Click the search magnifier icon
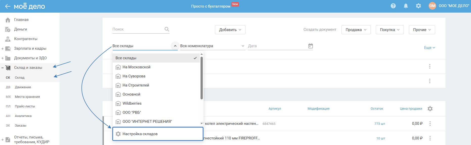 click(x=167, y=29)
